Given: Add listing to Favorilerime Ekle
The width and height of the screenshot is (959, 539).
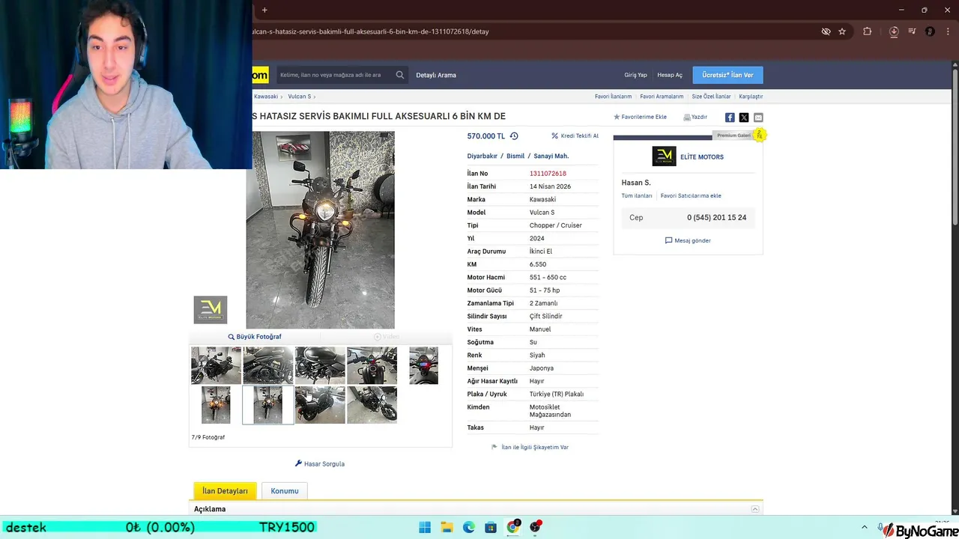Looking at the screenshot, I should [640, 118].
